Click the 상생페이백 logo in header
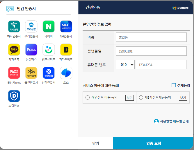Screen dimensions: 194x150 [x=180, y=8]
